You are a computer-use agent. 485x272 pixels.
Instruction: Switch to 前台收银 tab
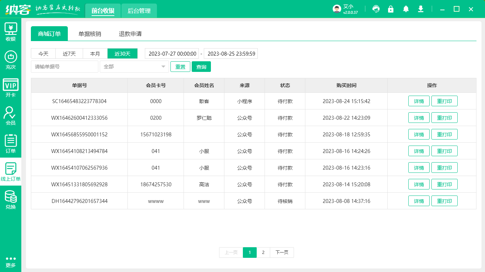coord(103,11)
